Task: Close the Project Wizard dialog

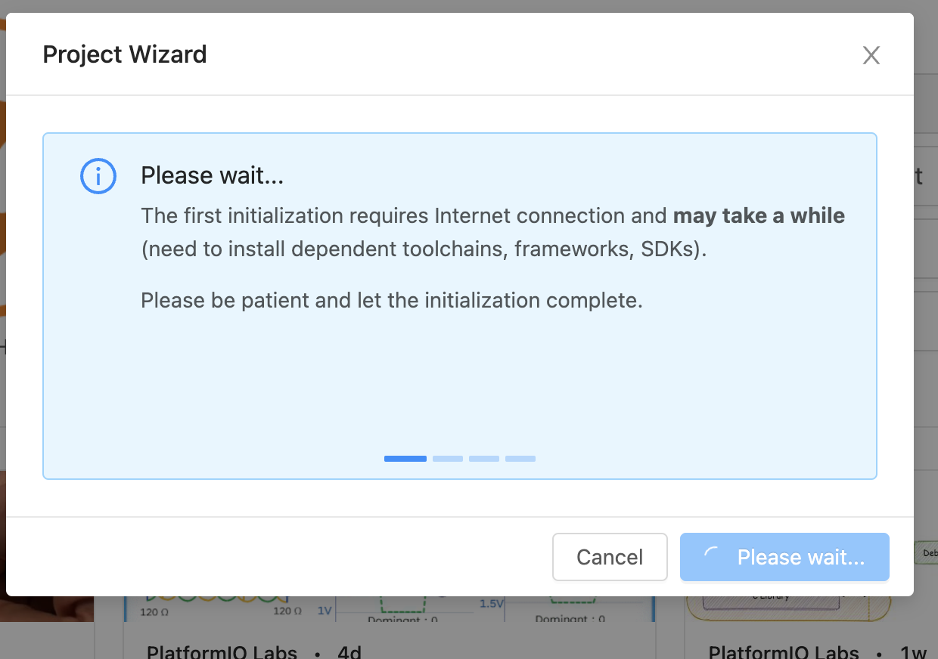Action: point(871,55)
